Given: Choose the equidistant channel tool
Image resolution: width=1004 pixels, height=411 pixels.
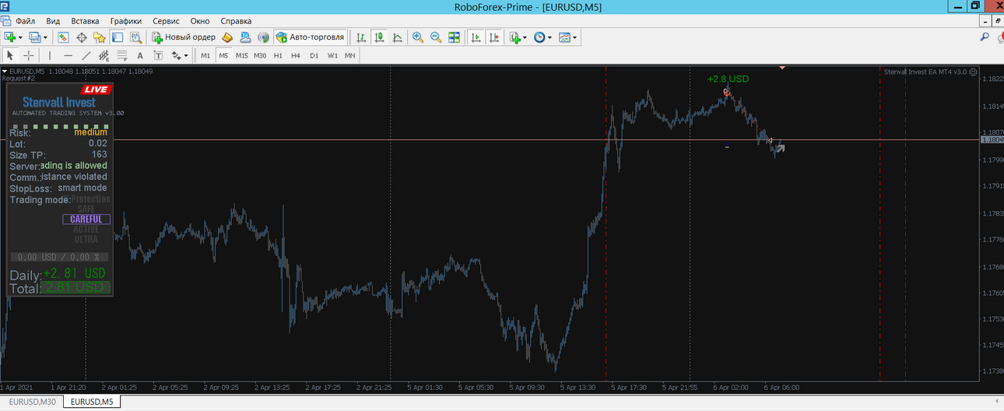Looking at the screenshot, I should 104,55.
